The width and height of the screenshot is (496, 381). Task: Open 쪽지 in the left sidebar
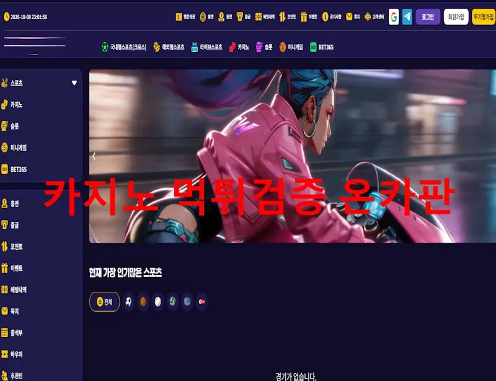(10, 311)
